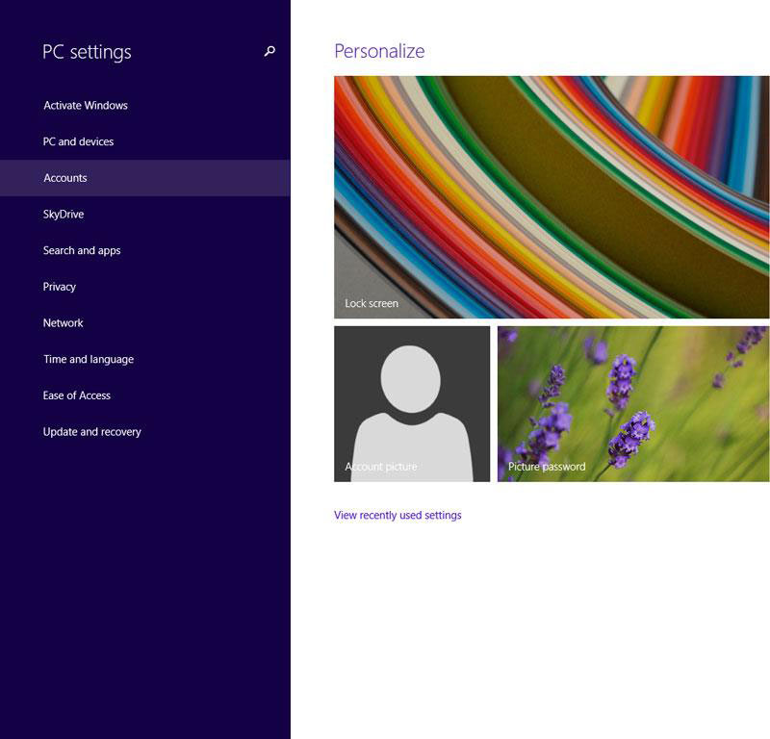Select Network in the settings list
This screenshot has width=770, height=739.
pyautogui.click(x=62, y=322)
